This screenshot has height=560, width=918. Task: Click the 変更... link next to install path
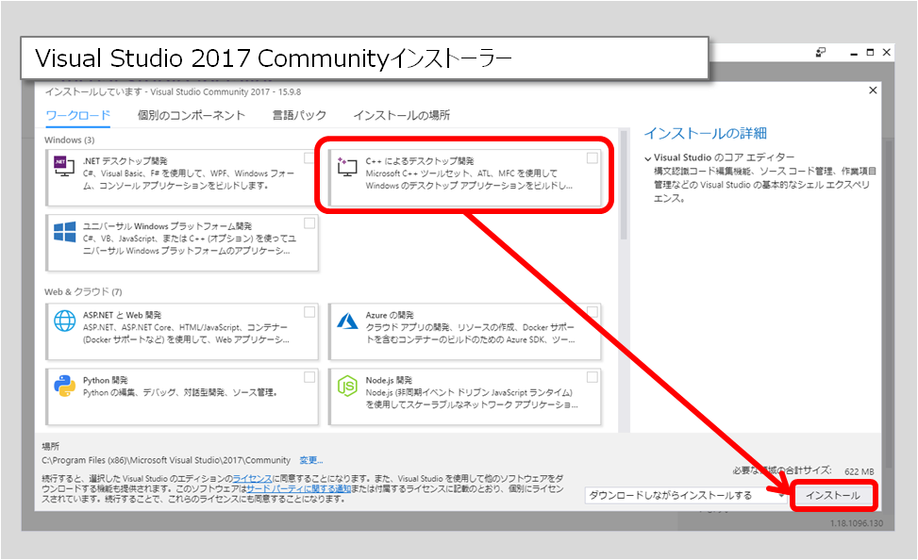pyautogui.click(x=311, y=460)
